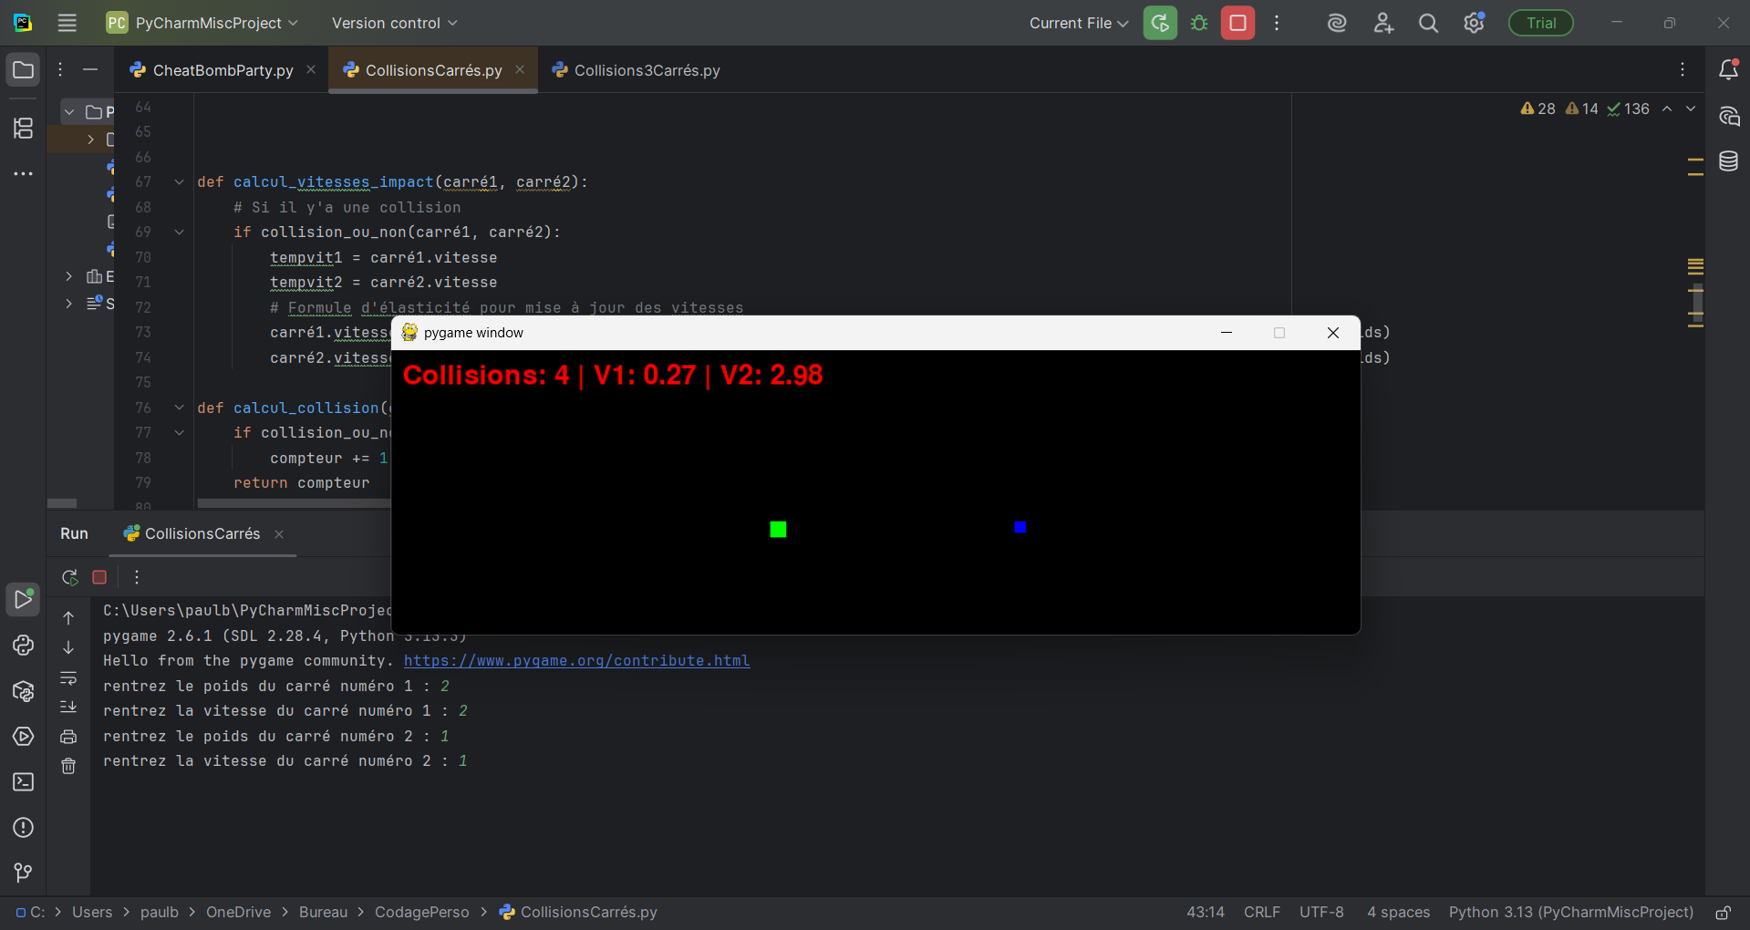Open the Services tool window

[x=23, y=737]
